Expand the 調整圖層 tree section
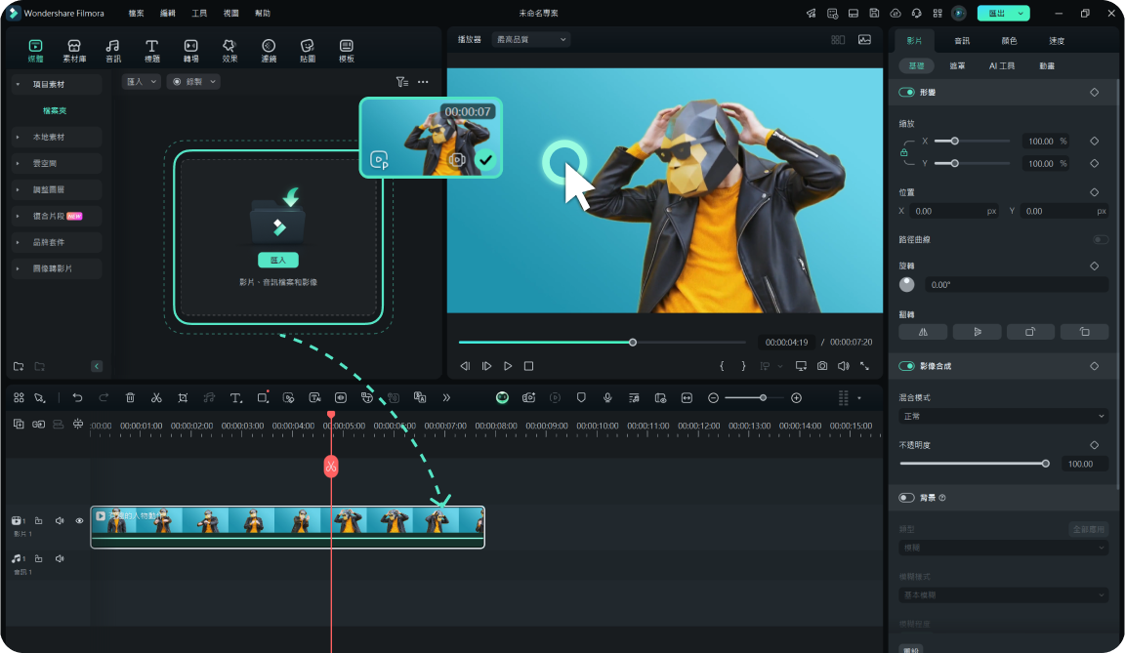 tap(18, 190)
